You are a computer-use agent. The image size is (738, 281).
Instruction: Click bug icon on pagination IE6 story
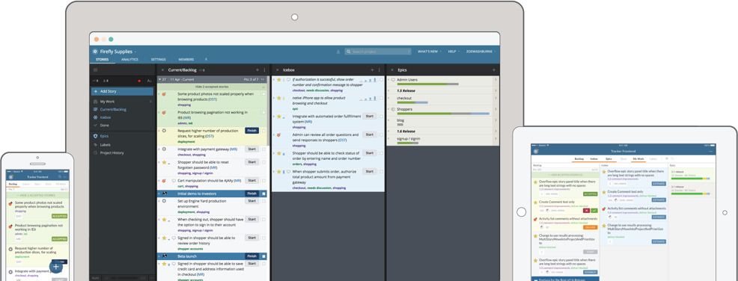click(x=164, y=113)
